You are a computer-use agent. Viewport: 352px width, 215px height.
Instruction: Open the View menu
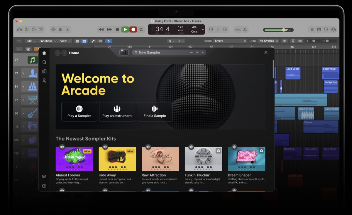pyautogui.click(x=65, y=41)
